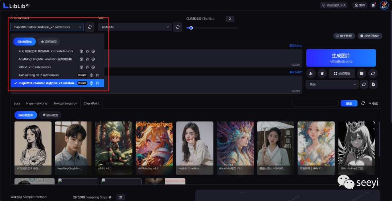This screenshot has width=392, height=201.
Task: Click the folder icon right of 关闭预览
Action: pos(362,73)
